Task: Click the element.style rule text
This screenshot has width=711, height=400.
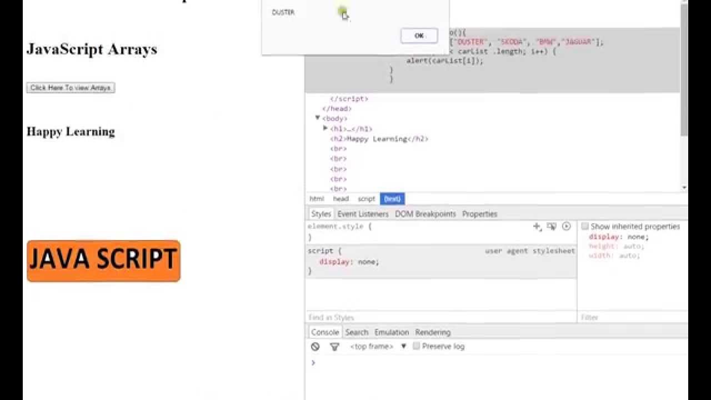Action: pos(339,227)
